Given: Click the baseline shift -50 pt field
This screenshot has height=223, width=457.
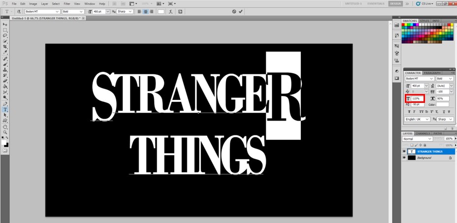Looking at the screenshot, I should 418,104.
